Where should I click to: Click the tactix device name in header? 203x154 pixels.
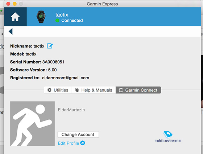(62, 15)
